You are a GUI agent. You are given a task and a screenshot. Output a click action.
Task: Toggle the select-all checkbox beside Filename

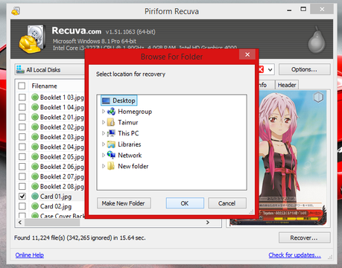(22, 86)
